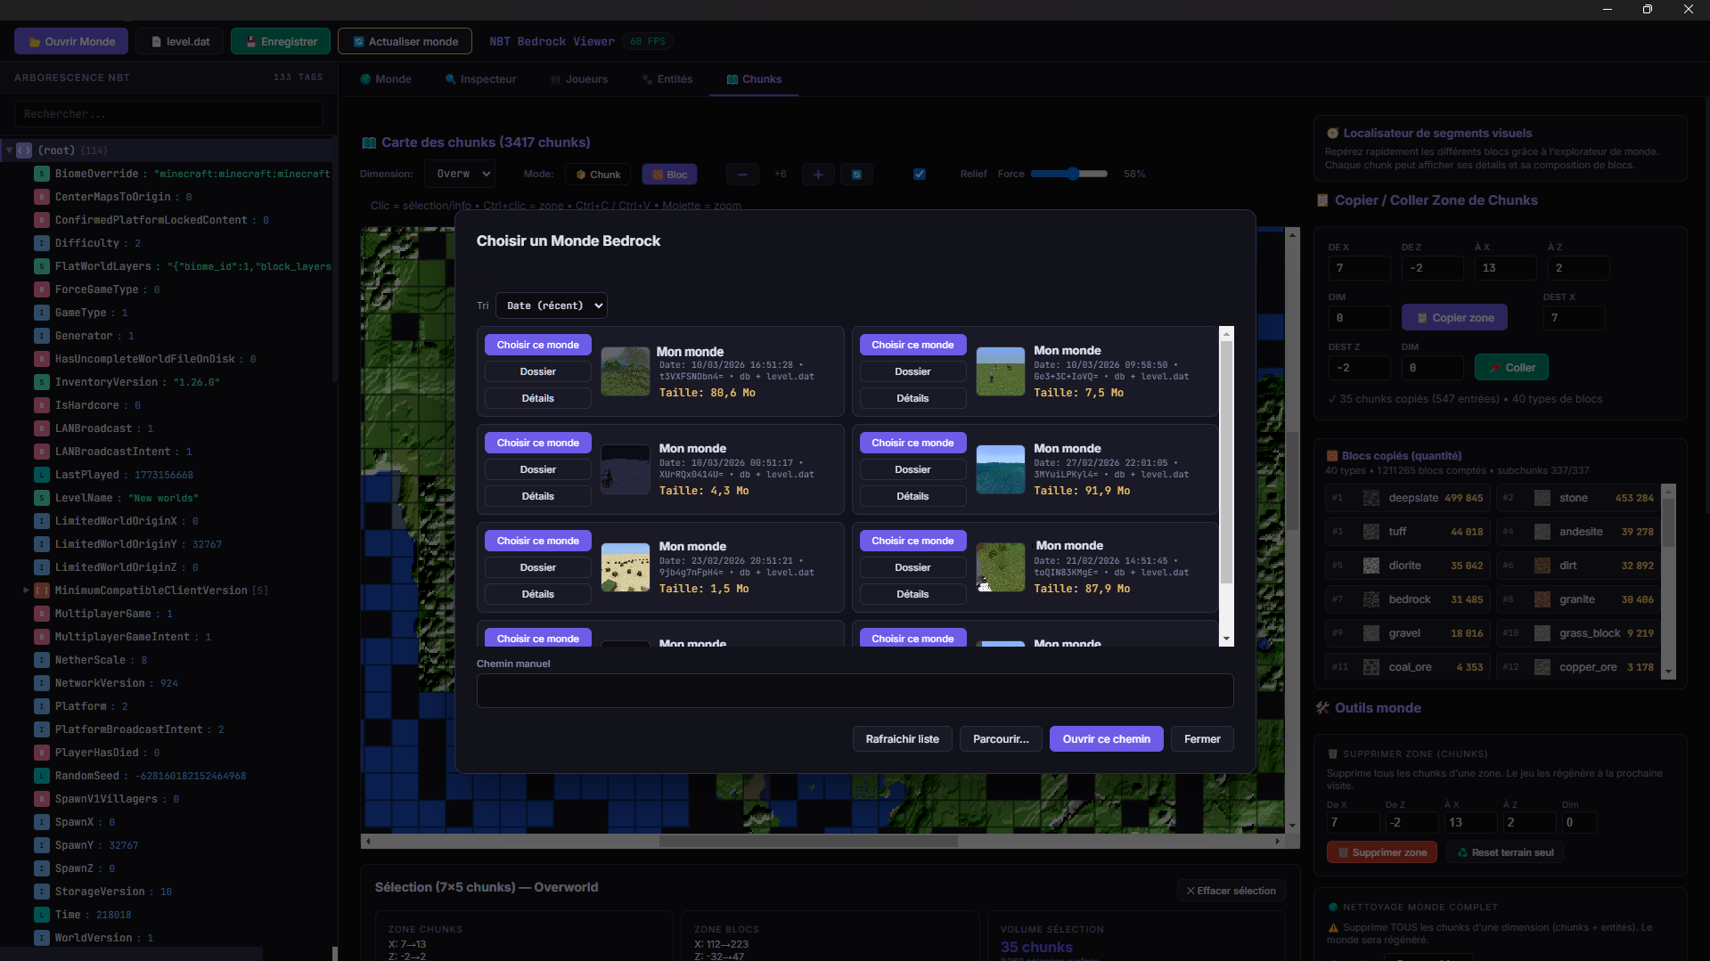The width and height of the screenshot is (1710, 961).
Task: Click Rafraîchir liste button
Action: (x=902, y=739)
